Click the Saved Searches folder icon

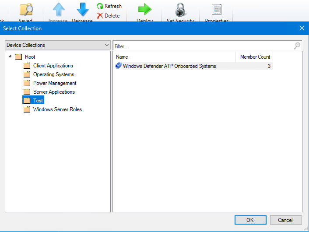tap(26, 10)
